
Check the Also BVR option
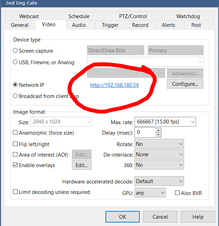pos(177,193)
